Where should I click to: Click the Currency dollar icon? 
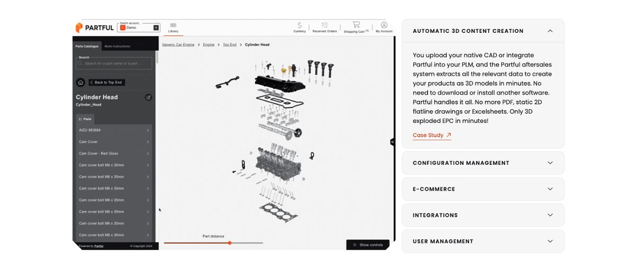click(x=299, y=25)
